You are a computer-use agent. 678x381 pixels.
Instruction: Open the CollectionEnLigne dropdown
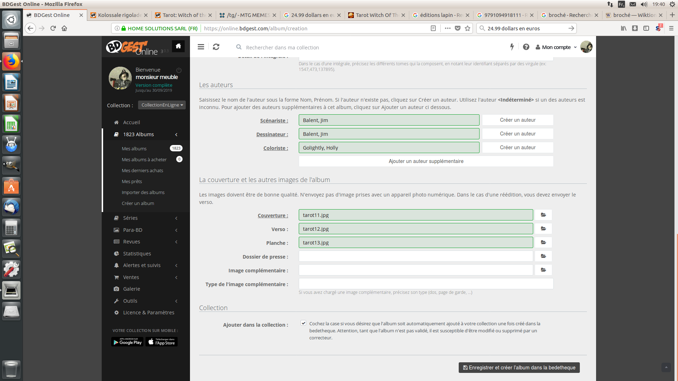pyautogui.click(x=162, y=105)
